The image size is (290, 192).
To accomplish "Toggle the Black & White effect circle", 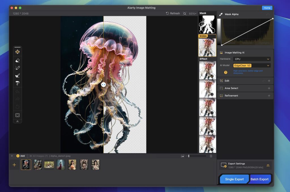I will (212, 131).
